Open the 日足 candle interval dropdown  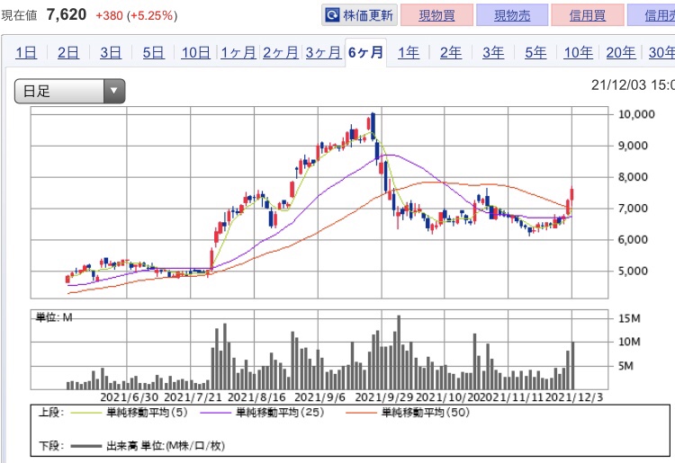tap(69, 91)
